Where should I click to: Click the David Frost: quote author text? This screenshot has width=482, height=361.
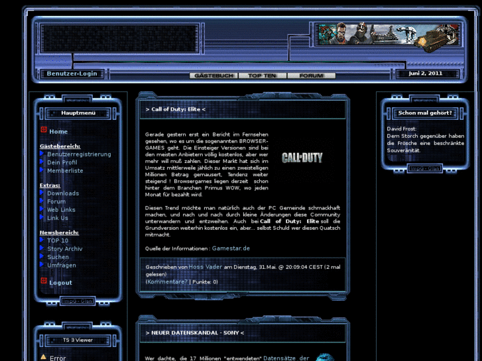(x=402, y=129)
